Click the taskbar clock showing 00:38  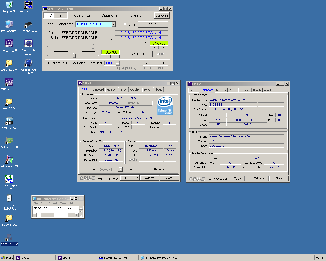tap(320, 258)
